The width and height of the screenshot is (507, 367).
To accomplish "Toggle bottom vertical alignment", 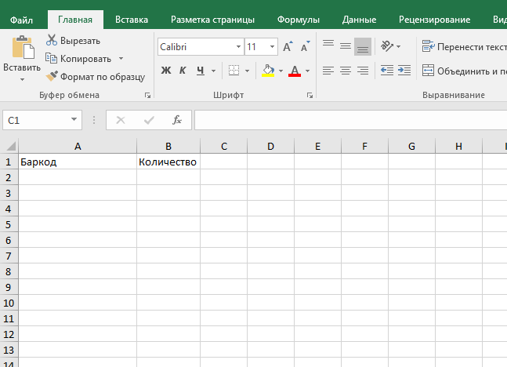I will (x=363, y=46).
